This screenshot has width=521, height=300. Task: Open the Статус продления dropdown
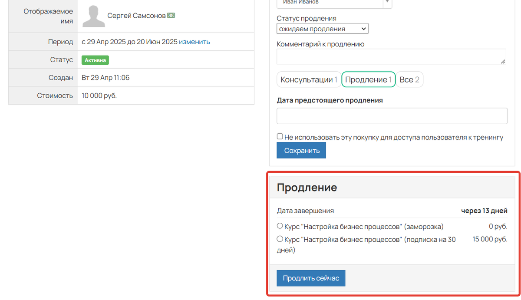(322, 29)
